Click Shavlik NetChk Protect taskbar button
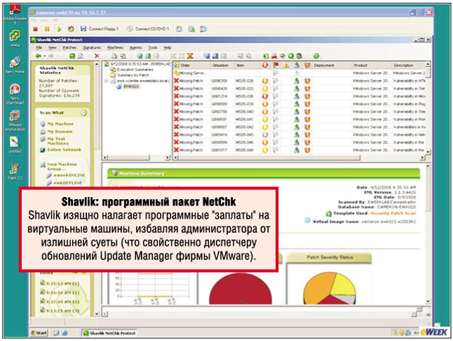453x341 pixels. [x=109, y=333]
